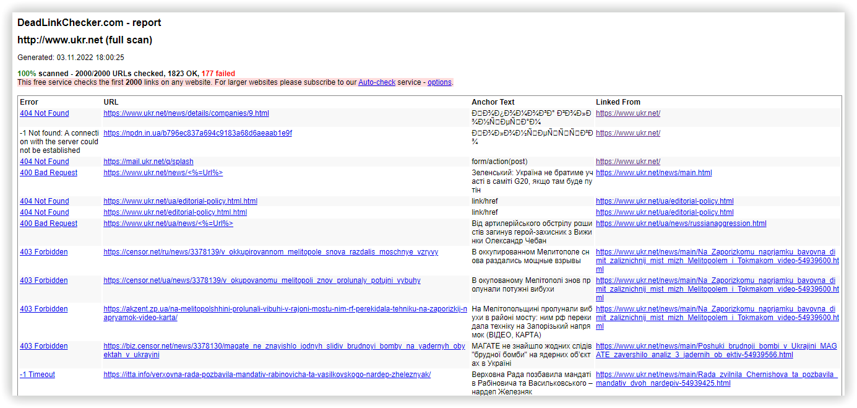
Task: Click the green '100%' scanned text
Action: (27, 74)
